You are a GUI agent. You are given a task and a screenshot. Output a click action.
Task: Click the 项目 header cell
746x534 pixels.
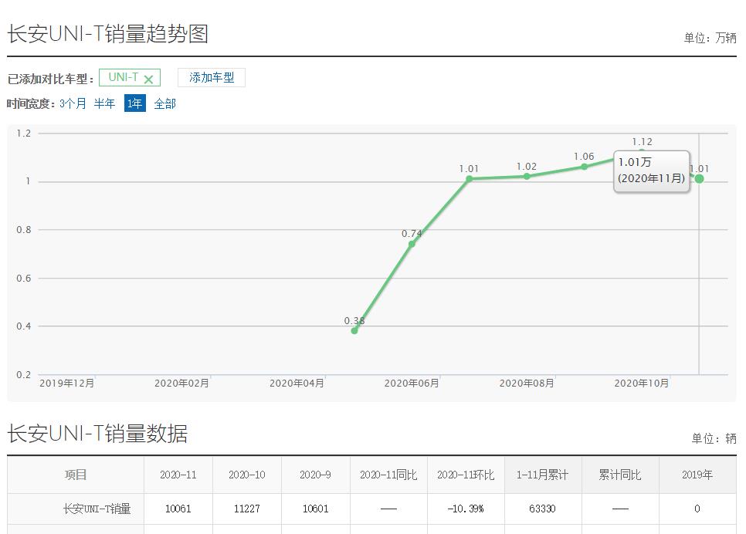tap(76, 475)
